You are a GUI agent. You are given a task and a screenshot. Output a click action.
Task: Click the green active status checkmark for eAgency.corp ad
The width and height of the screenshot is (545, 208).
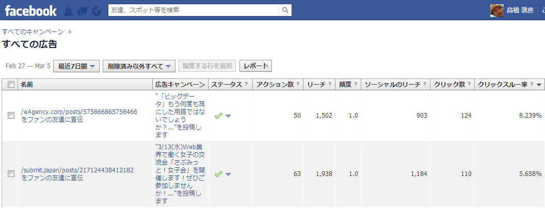(x=218, y=116)
